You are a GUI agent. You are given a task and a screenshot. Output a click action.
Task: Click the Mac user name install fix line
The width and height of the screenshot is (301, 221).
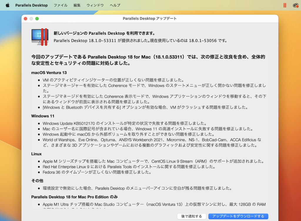pos(148,129)
